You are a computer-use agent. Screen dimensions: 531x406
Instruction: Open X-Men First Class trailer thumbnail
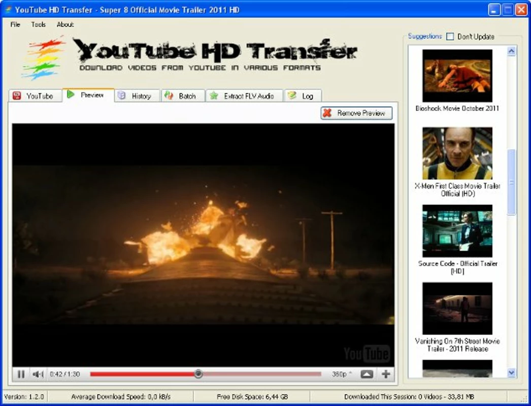pyautogui.click(x=457, y=153)
